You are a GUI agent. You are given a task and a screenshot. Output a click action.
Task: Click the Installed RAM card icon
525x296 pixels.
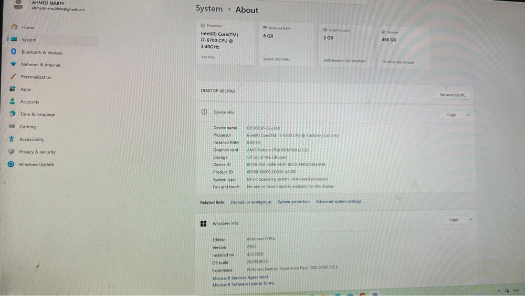click(265, 28)
